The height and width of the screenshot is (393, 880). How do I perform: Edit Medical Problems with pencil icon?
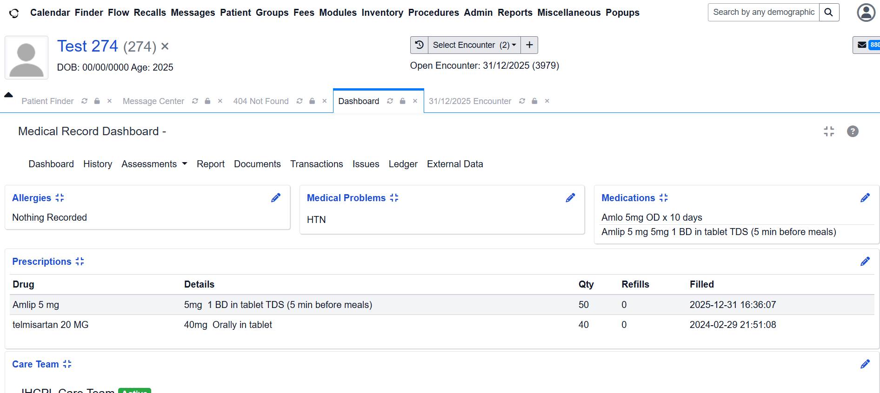[570, 198]
